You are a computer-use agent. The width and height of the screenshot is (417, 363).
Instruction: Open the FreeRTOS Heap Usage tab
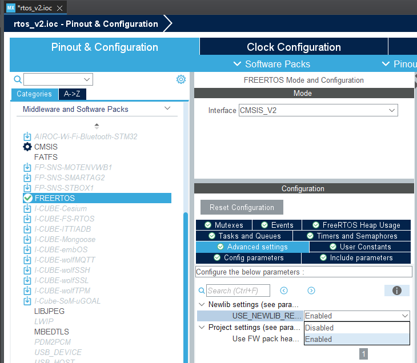[356, 225]
